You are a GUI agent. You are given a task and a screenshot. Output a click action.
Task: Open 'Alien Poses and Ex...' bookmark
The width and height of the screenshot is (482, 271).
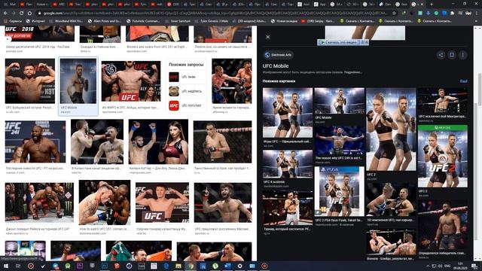104,21
